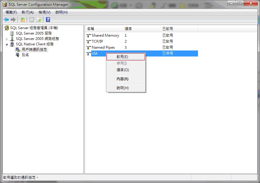Minimize the Configuration Manager window
This screenshot has height=183, width=260.
coord(231,3)
